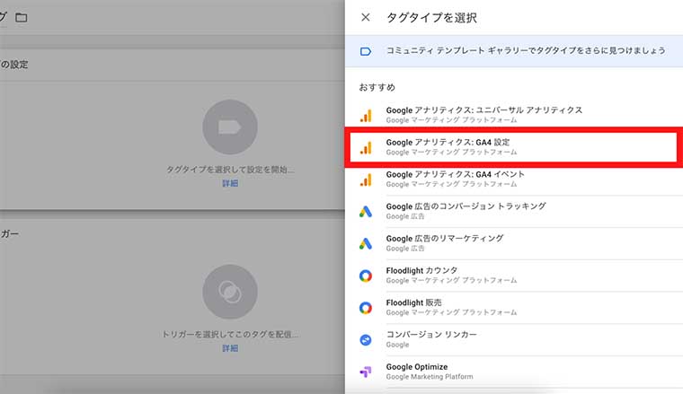Select Google Analytics GA4 イベント tag type
Screen dimensions: 683x394
[514, 179]
